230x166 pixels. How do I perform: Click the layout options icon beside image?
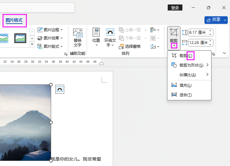[x=60, y=89]
